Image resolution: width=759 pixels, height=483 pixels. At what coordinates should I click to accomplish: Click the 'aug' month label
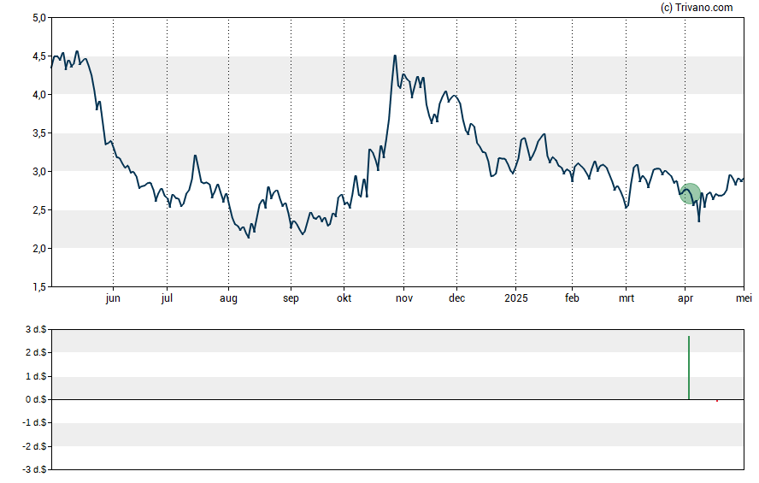coord(228,298)
